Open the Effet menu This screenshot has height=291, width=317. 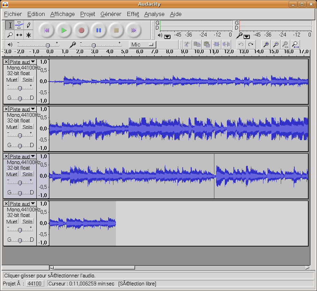tap(133, 14)
